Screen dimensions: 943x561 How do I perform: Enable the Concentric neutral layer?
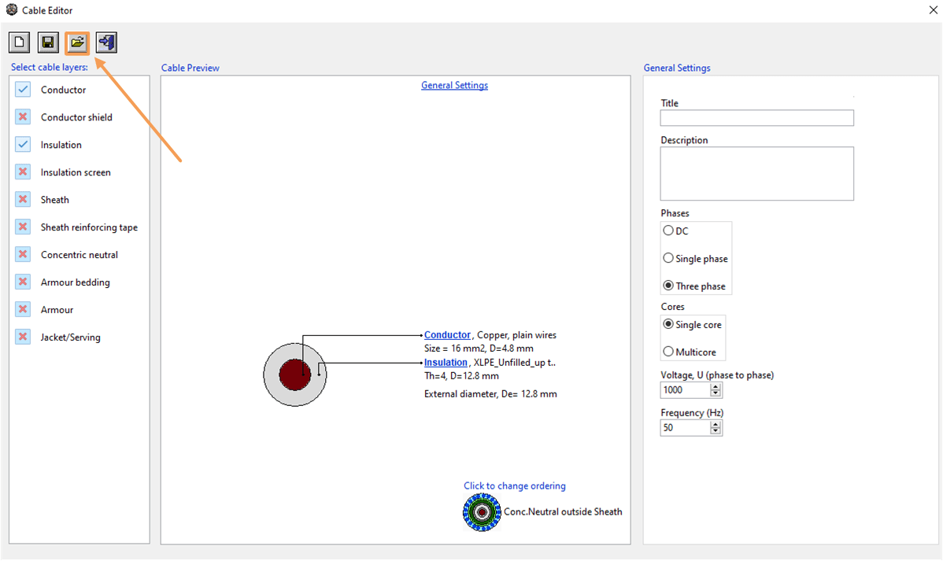pos(22,254)
